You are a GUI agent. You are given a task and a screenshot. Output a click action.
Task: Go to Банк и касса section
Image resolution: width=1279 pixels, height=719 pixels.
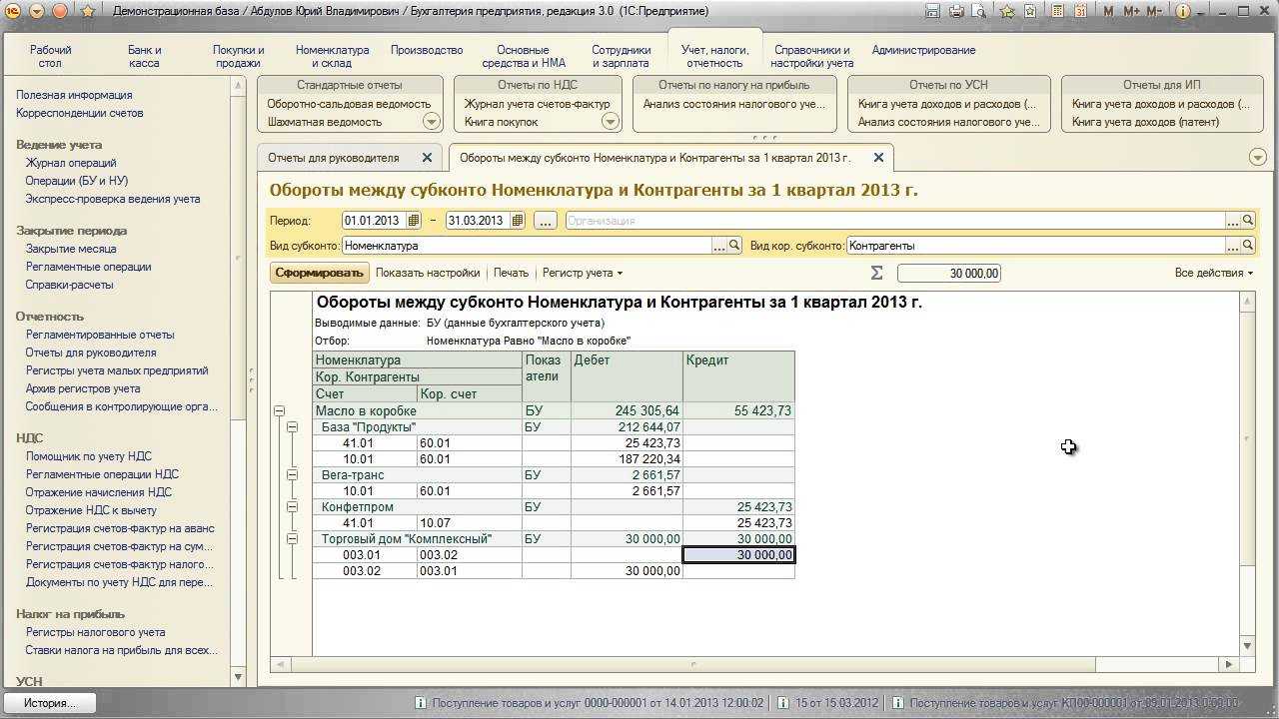[x=144, y=56]
